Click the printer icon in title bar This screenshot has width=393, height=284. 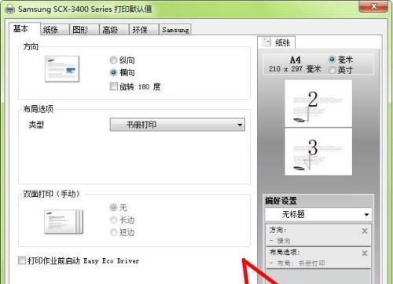[10, 9]
